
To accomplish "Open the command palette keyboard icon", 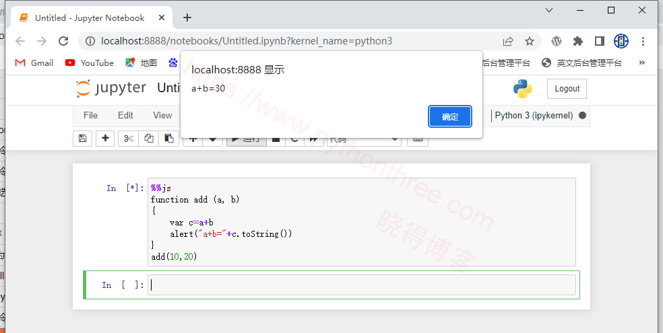I will point(418,139).
